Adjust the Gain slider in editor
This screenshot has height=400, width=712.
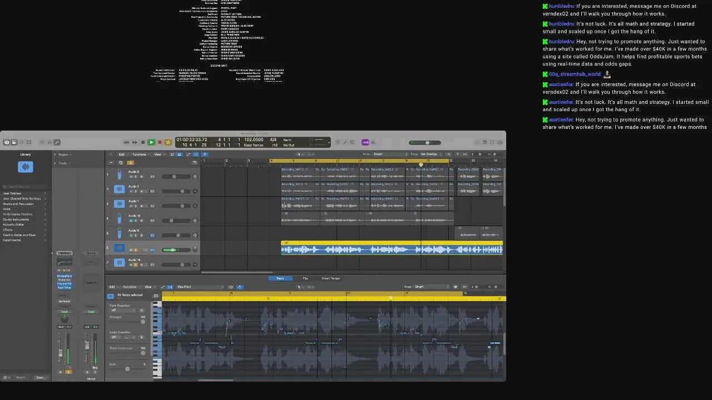coord(127,369)
